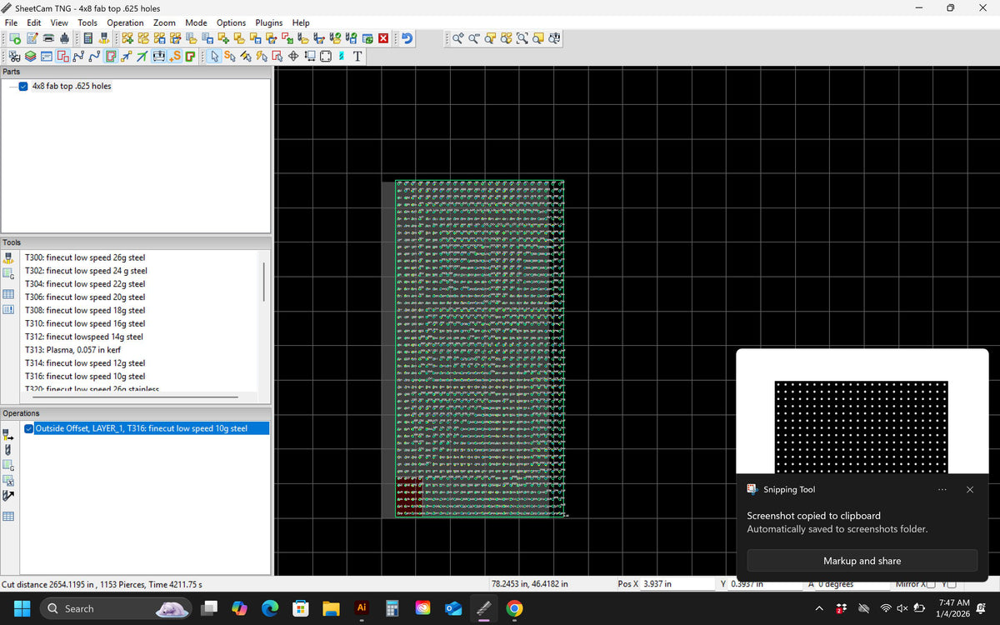This screenshot has width=1000, height=625.
Task: Open the Tools menu
Action: coord(87,22)
